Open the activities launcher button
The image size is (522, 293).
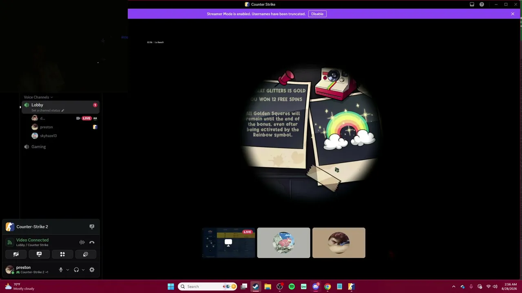[x=62, y=254]
